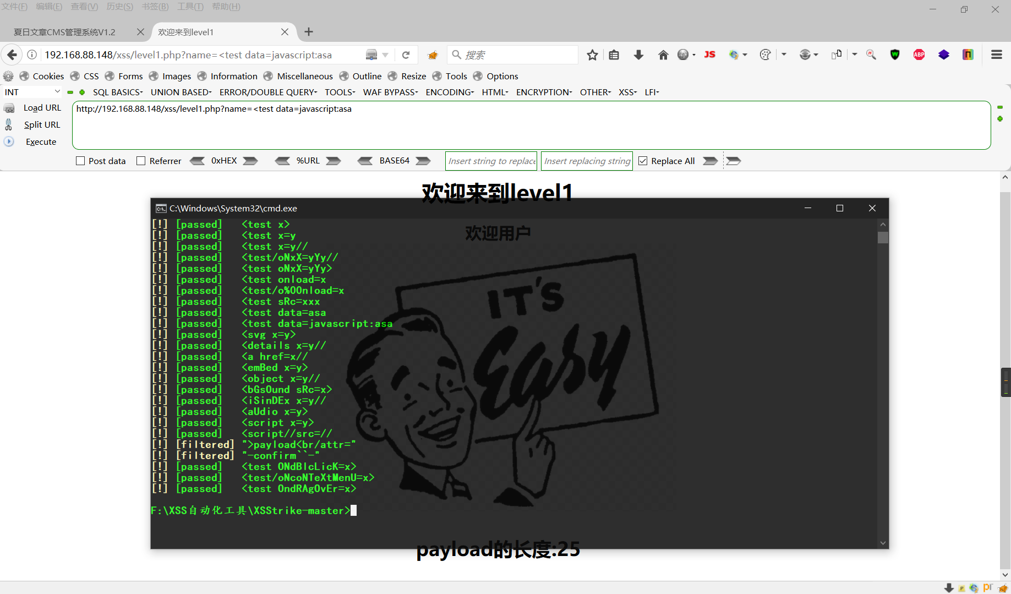This screenshot has height=594, width=1011.
Task: Open the INT combo box
Action: (31, 91)
